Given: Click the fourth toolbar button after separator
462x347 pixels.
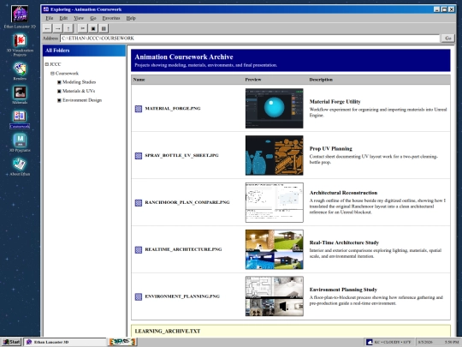Looking at the screenshot, I should 82,28.
